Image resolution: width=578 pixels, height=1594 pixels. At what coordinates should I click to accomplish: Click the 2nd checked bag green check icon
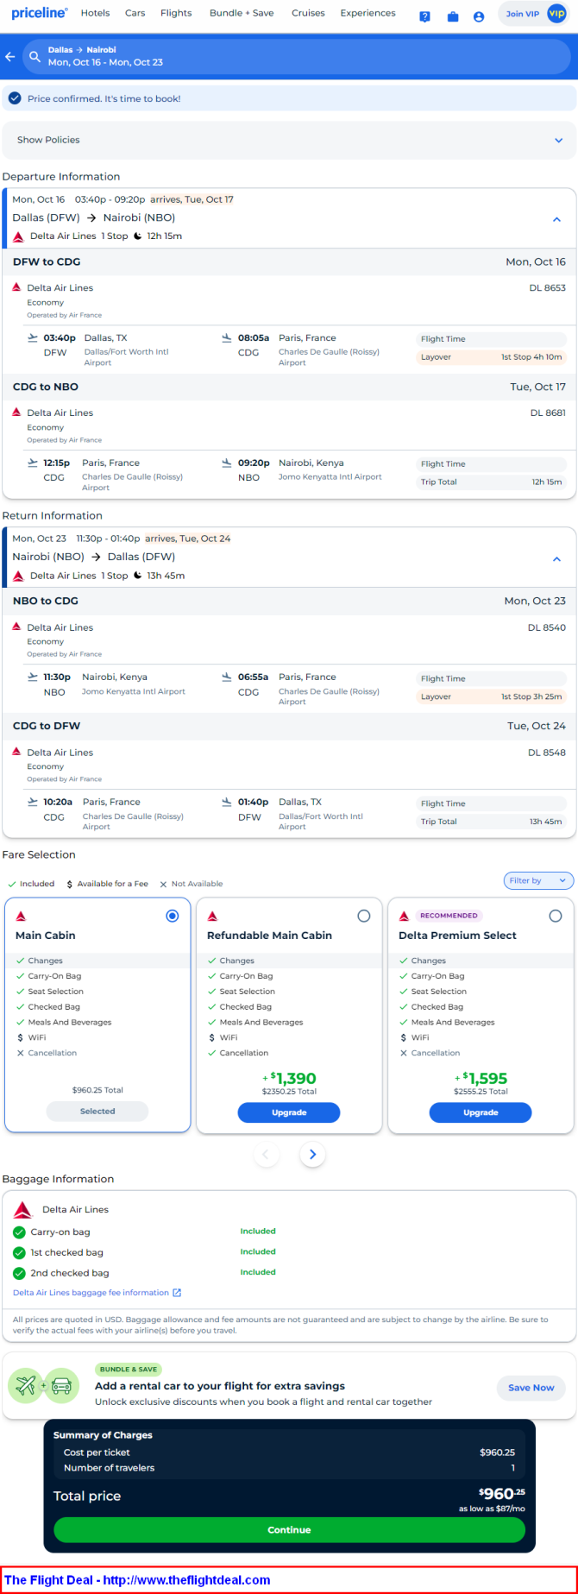(x=19, y=1273)
